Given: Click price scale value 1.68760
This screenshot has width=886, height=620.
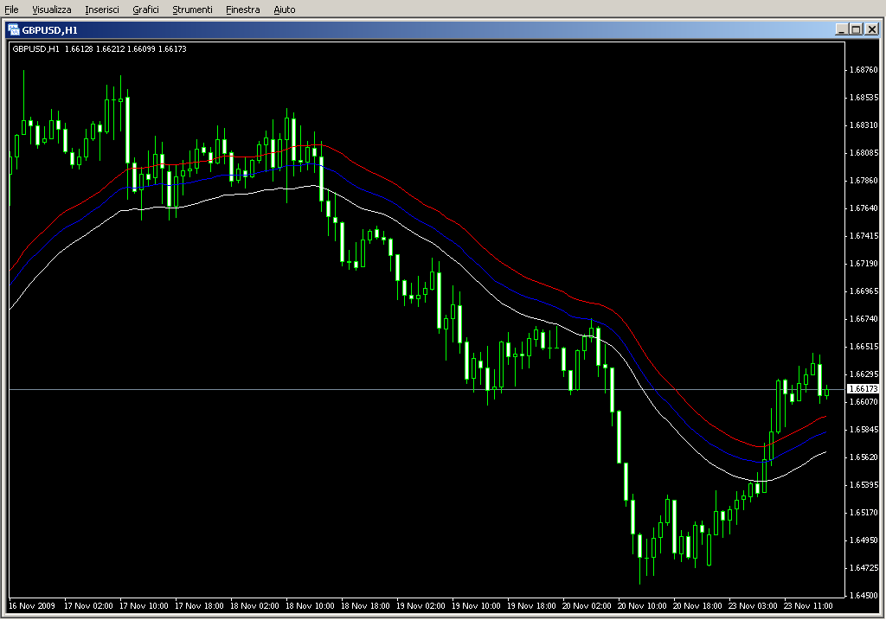Looking at the screenshot, I should (x=864, y=70).
